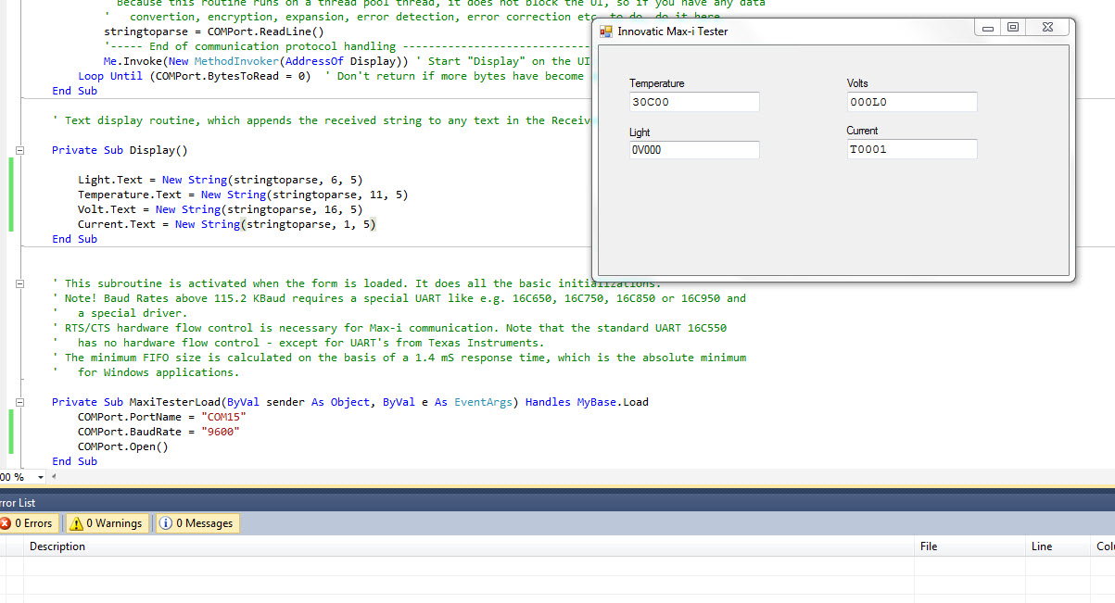Click the Private Sub Display() declaration

[120, 150]
